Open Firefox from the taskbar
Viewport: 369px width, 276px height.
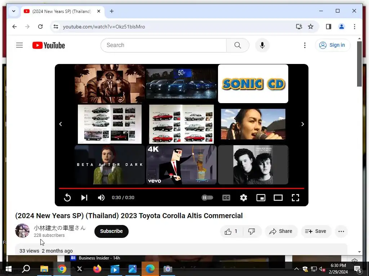(x=97, y=269)
